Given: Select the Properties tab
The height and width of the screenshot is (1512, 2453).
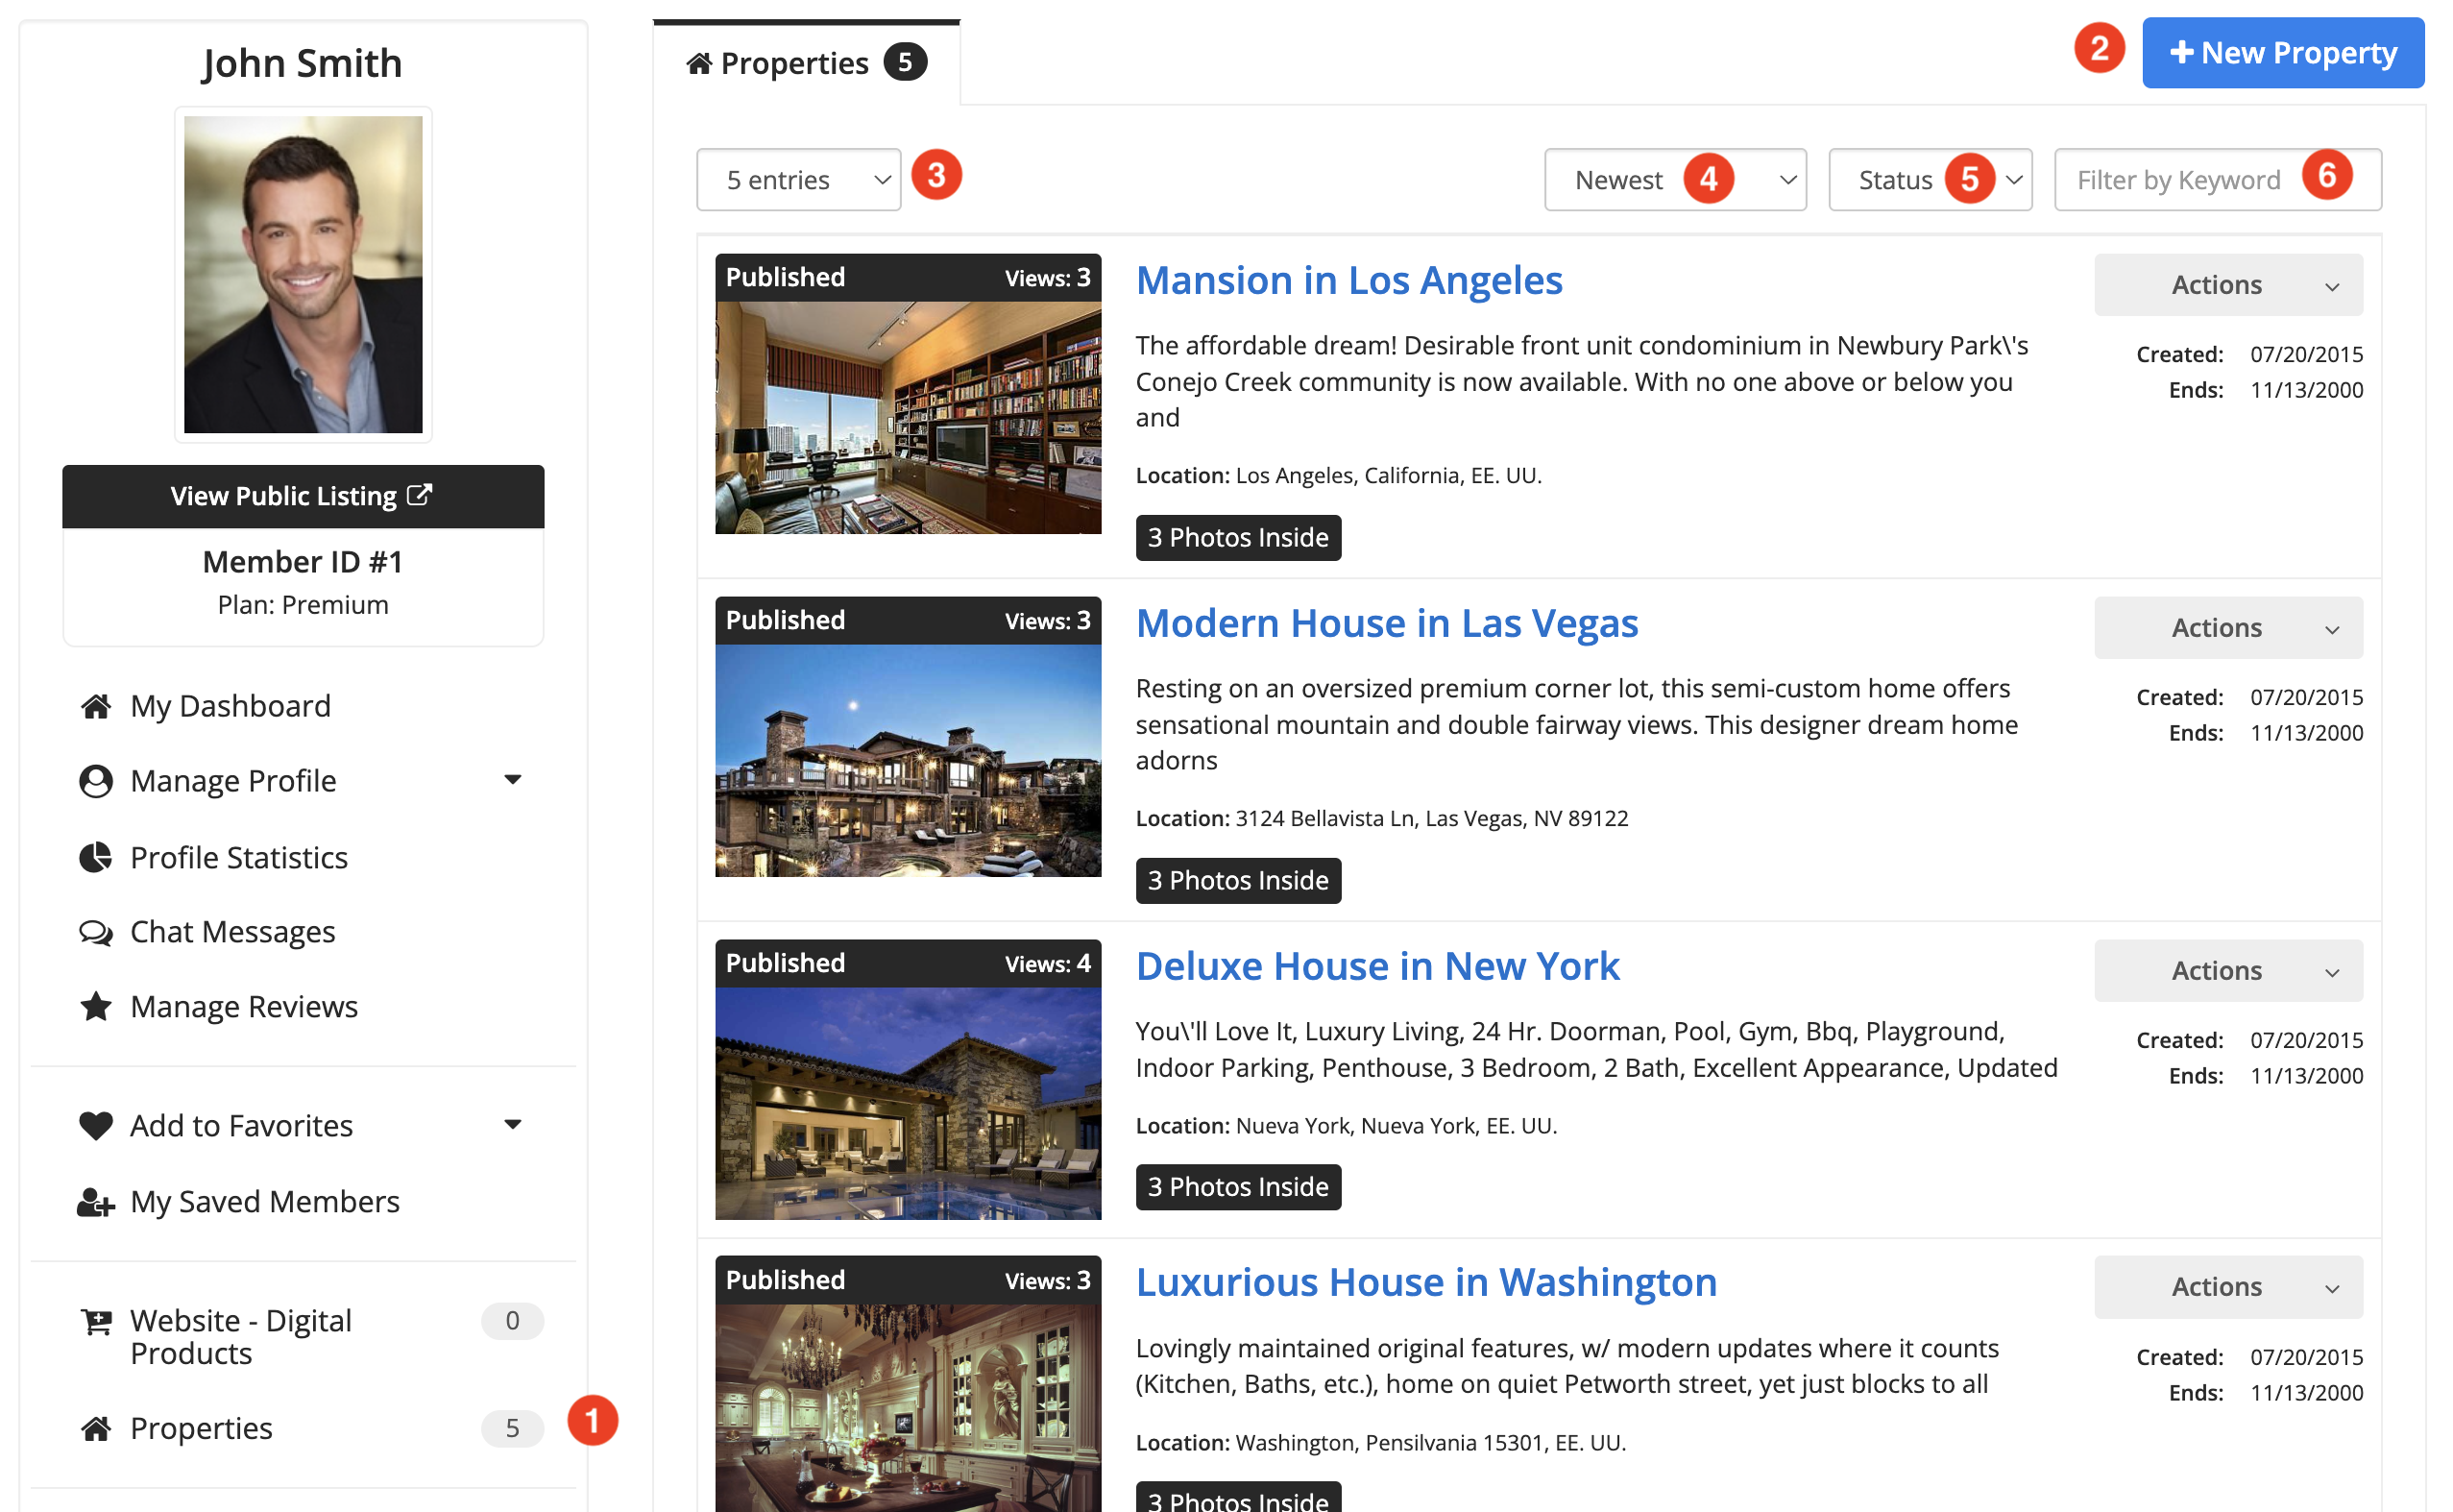Looking at the screenshot, I should pos(806,63).
